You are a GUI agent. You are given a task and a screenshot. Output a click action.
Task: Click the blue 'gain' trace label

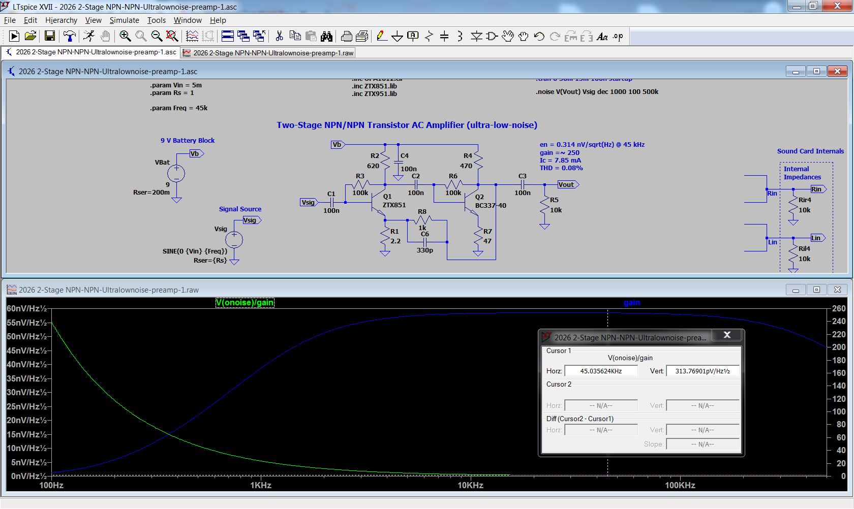pyautogui.click(x=632, y=303)
